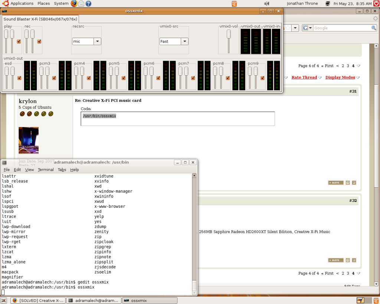
Task: Click the Jonathan Throne user switcher
Action: pyautogui.click(x=302, y=3)
